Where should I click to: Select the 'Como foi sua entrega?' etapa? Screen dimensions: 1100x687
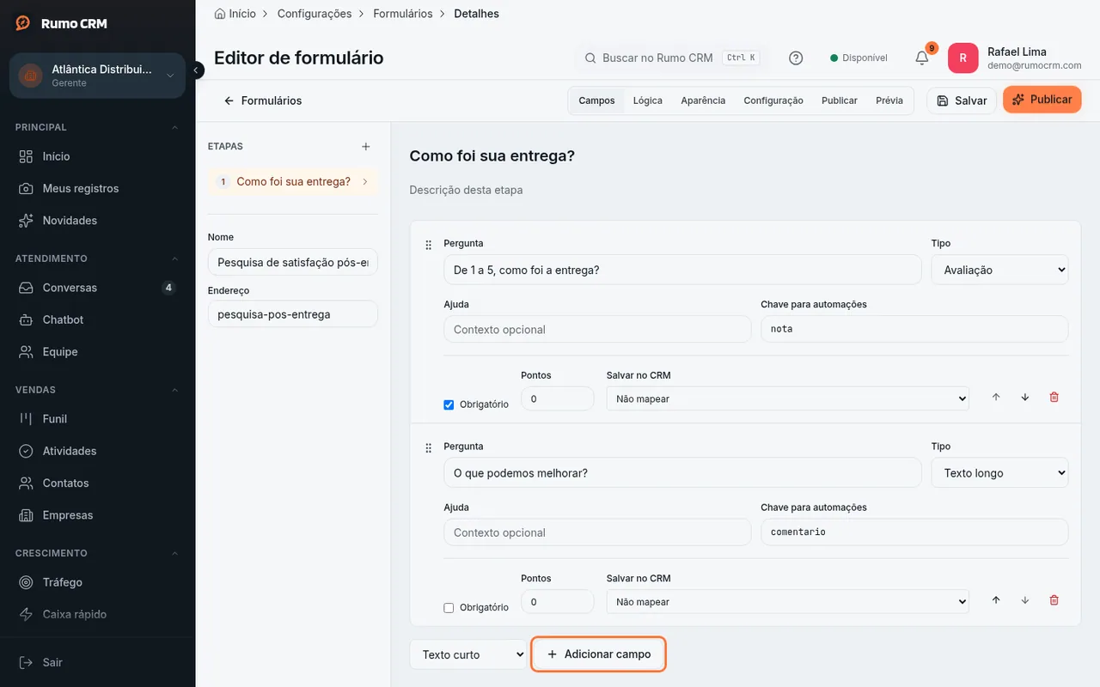293,182
